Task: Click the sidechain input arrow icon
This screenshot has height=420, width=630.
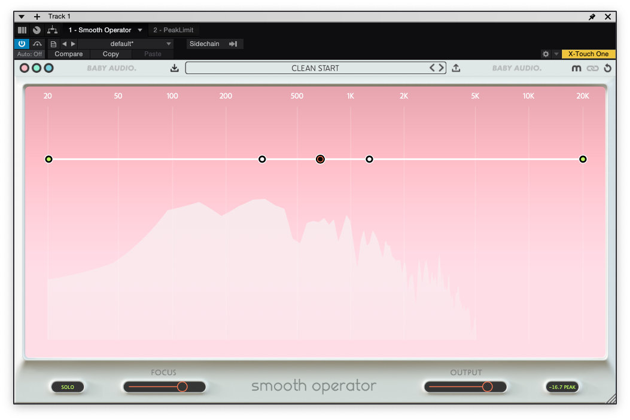Action: tap(233, 44)
